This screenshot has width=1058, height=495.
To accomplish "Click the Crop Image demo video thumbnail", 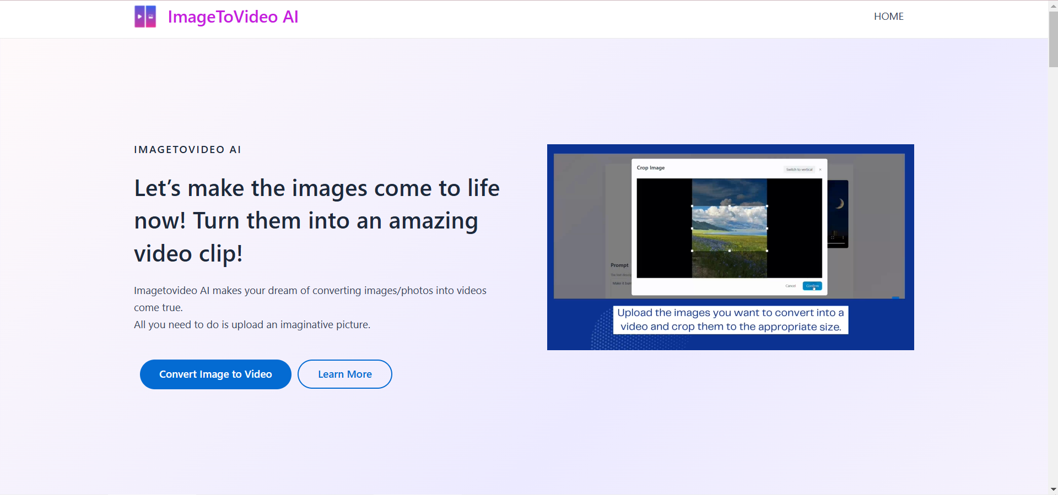I will coord(731,247).
